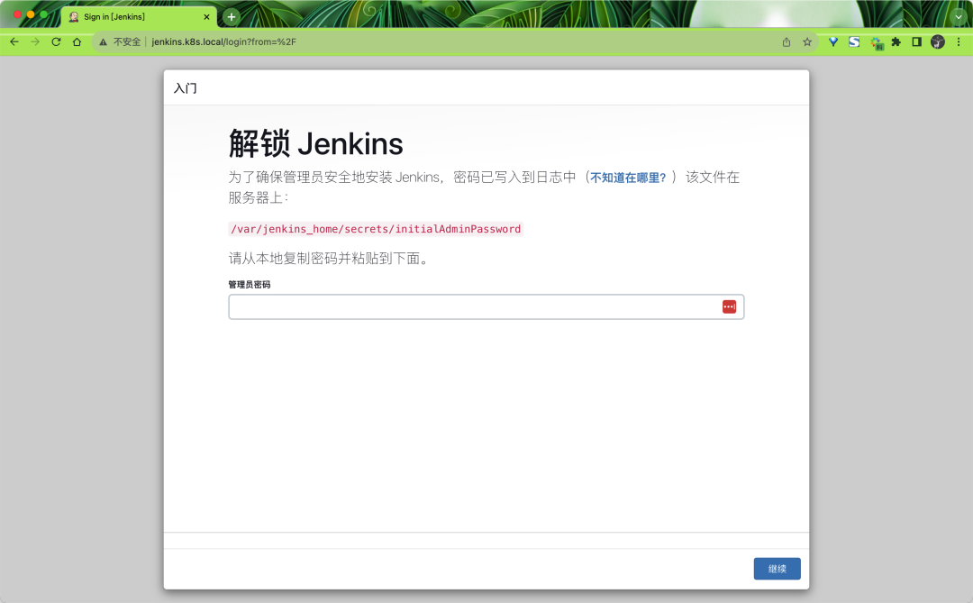Image resolution: width=973 pixels, height=603 pixels.
Task: Go forward to the next page
Action: click(x=35, y=41)
